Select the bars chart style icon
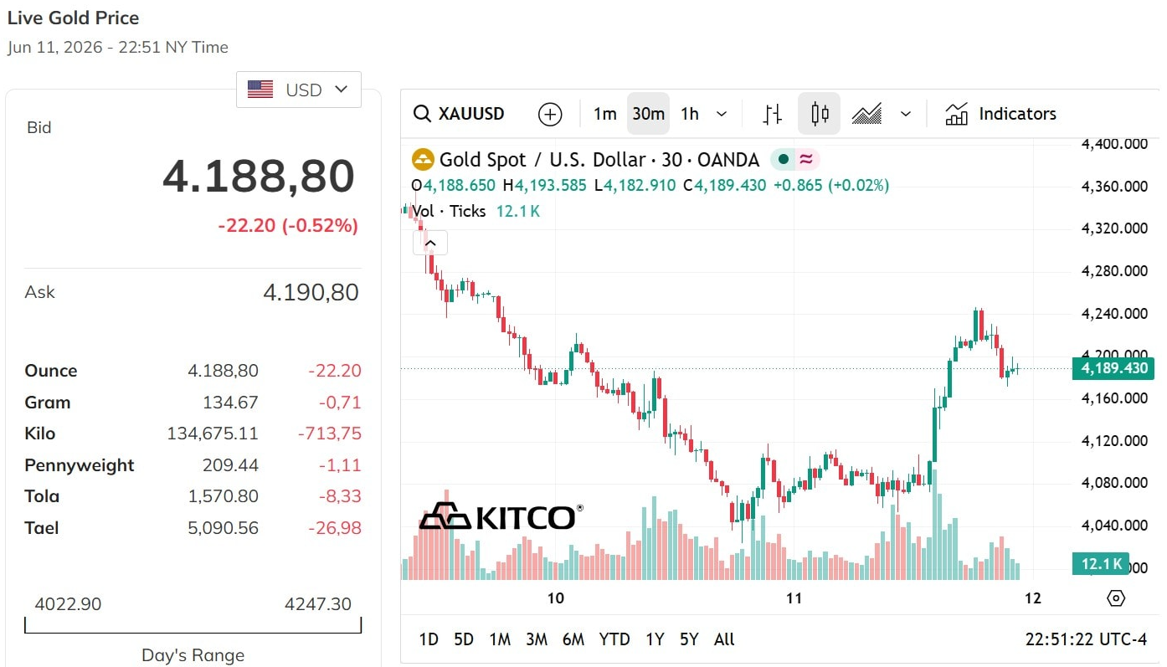This screenshot has height=667, width=1167. tap(773, 114)
